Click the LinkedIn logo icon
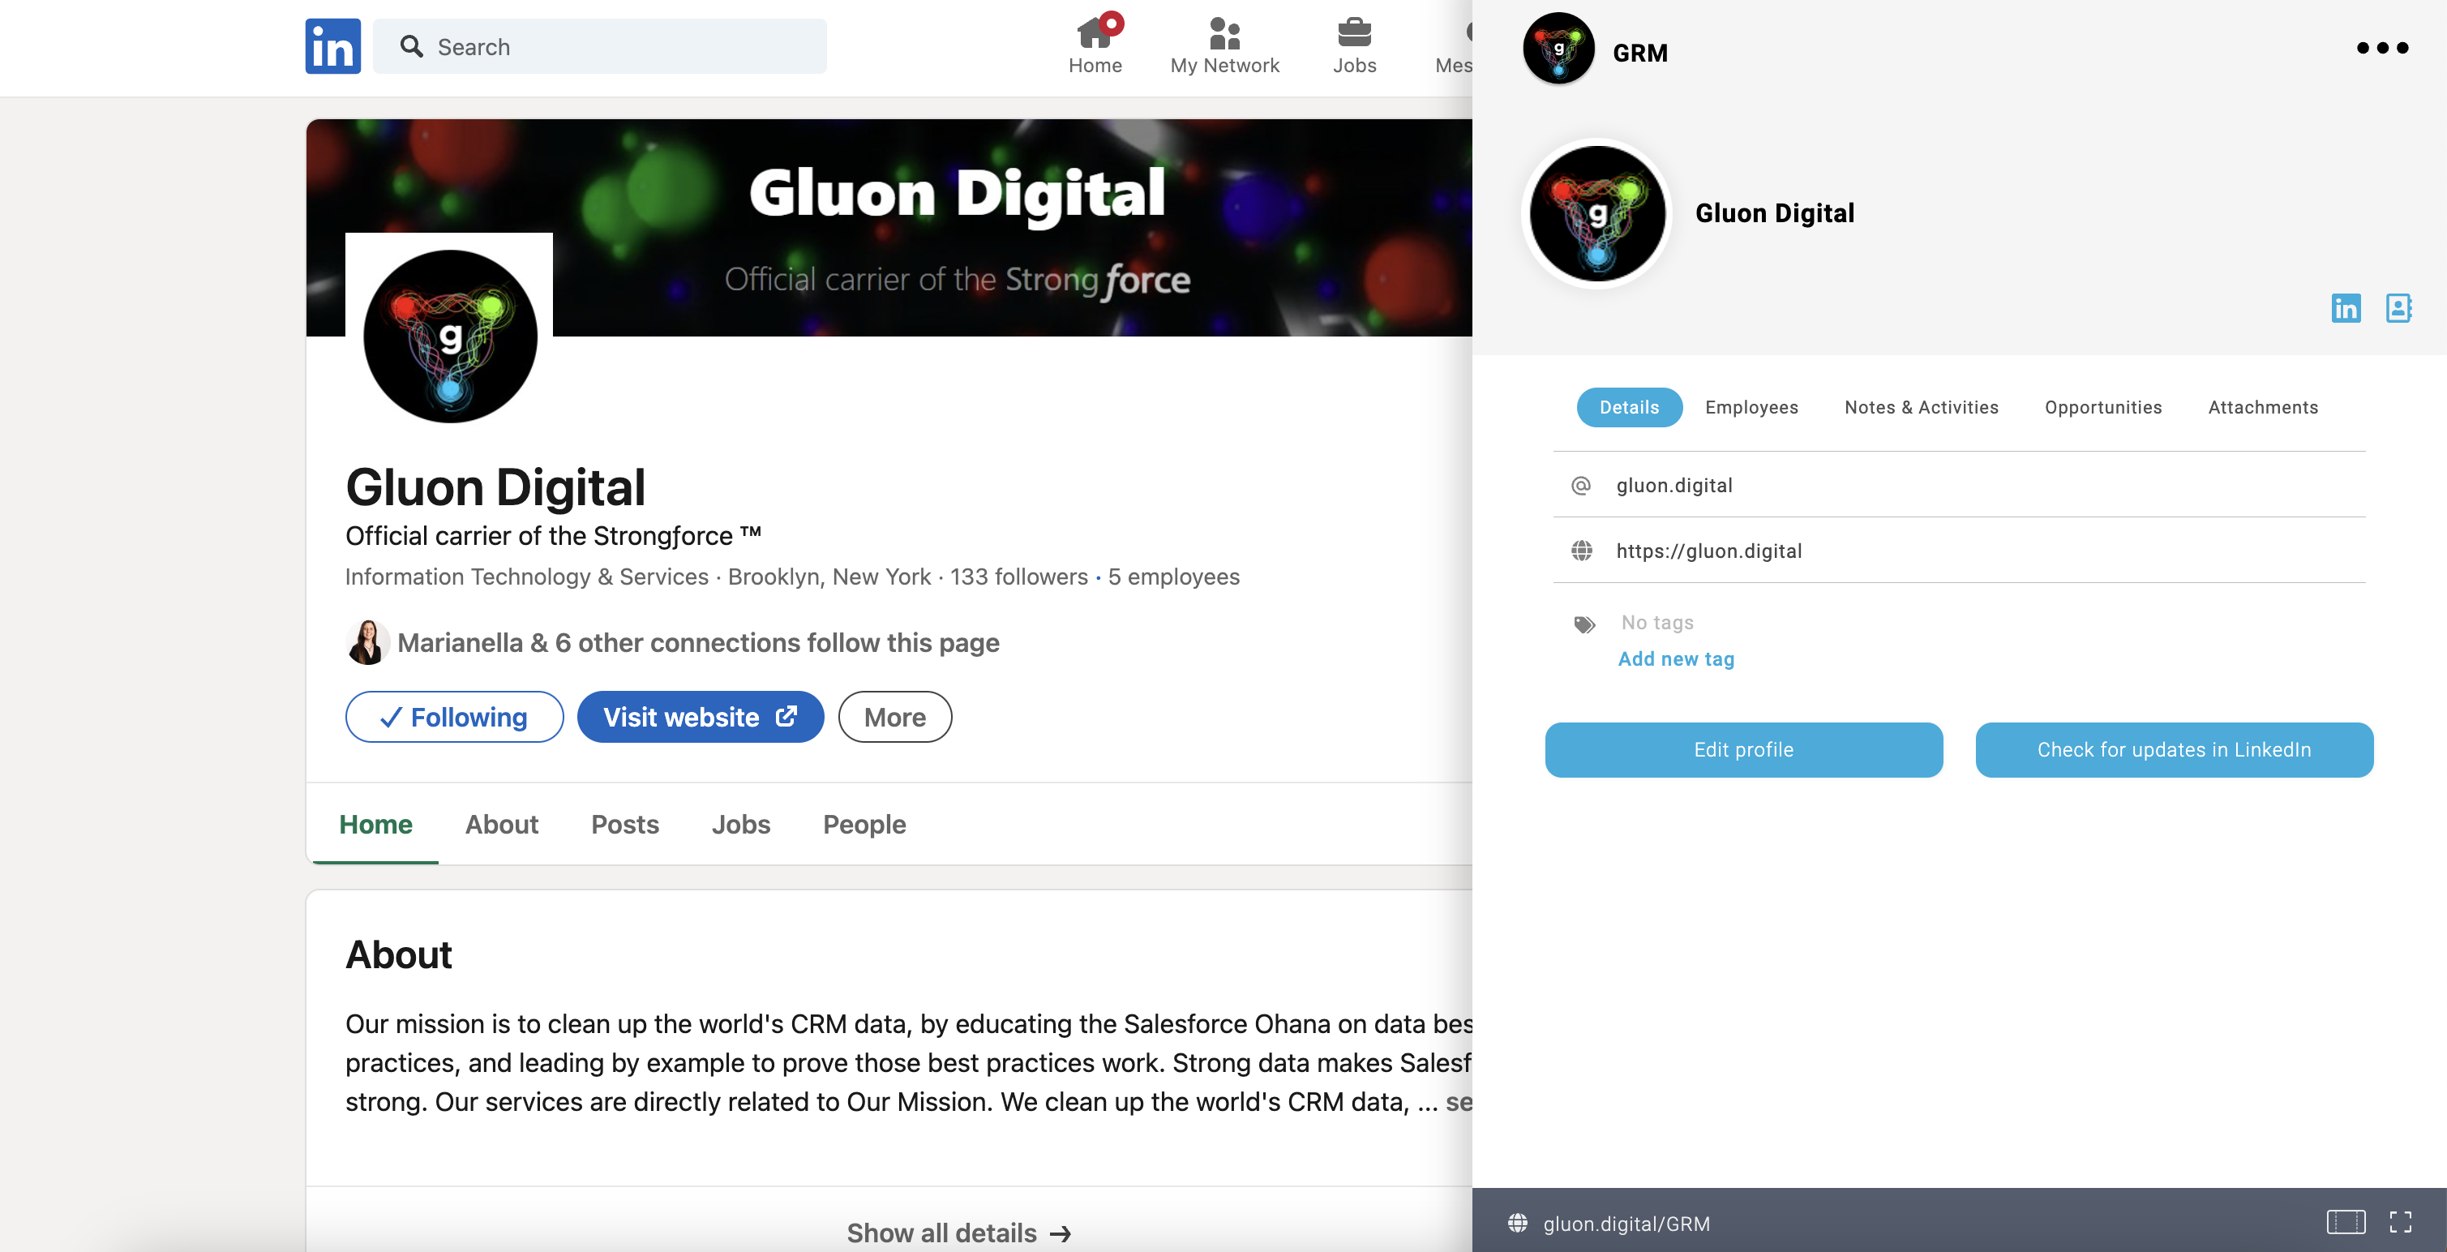The image size is (2447, 1252). tap(332, 46)
